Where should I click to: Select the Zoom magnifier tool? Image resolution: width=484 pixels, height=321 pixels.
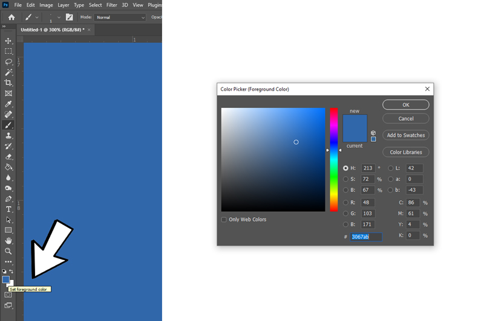(x=8, y=251)
